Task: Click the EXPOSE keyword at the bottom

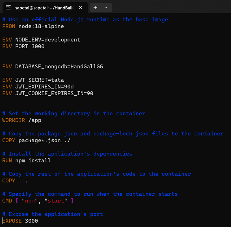Action: 12,221
